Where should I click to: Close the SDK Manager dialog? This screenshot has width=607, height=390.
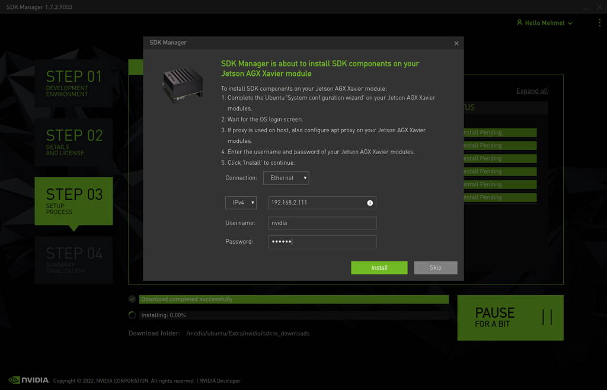(456, 43)
